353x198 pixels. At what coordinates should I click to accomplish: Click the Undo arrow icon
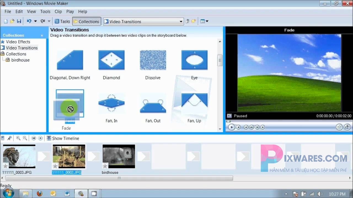point(29,21)
